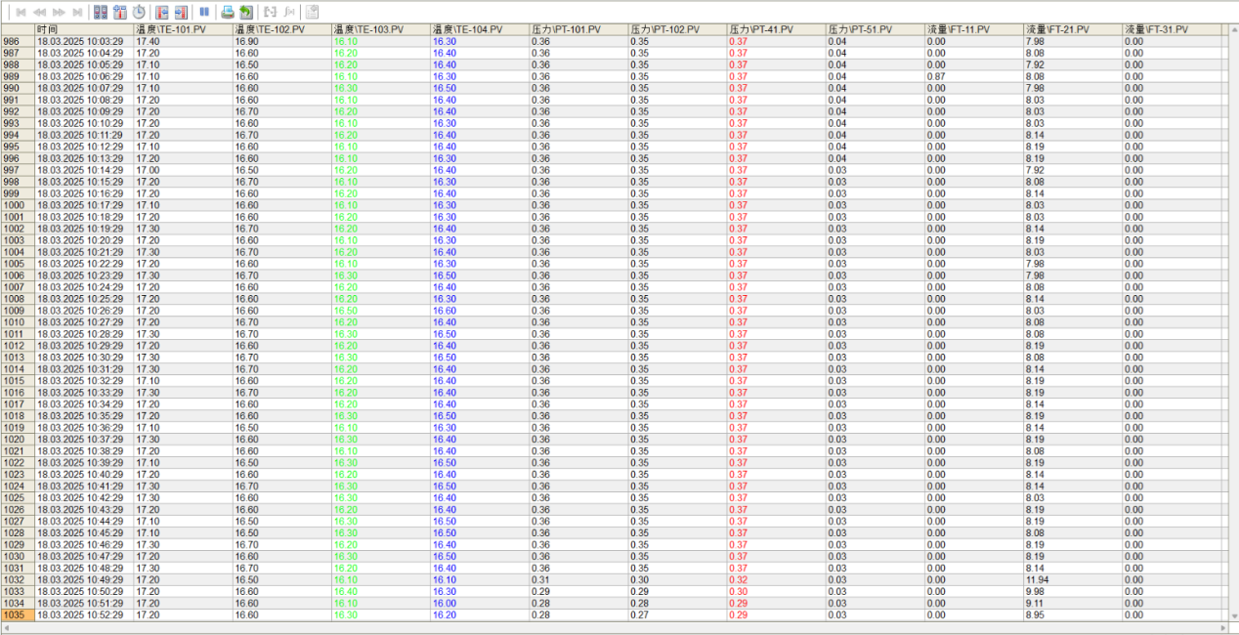This screenshot has height=635, width=1239.
Task: Export the table data
Action: [246, 13]
